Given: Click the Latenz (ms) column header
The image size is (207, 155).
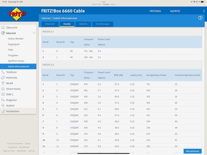Looking at the screenshot, I should [136, 75].
